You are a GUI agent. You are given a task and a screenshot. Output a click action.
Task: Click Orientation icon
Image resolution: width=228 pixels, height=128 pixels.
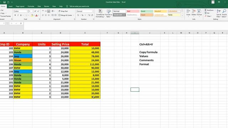click(x=53, y=11)
